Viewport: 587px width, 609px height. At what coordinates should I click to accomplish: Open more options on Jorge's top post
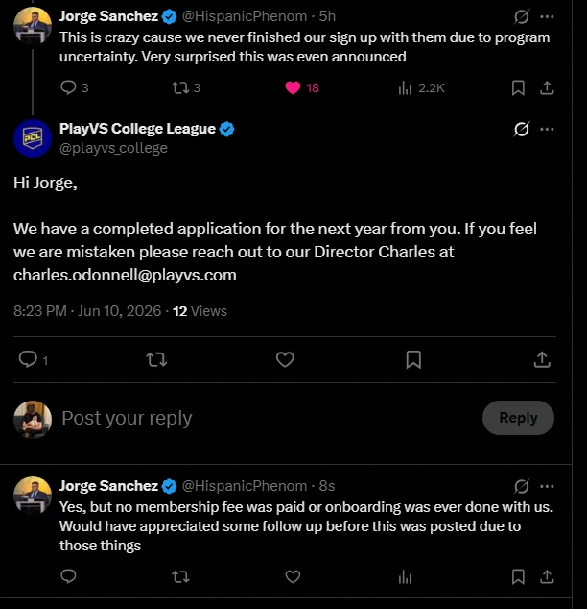coord(547,16)
